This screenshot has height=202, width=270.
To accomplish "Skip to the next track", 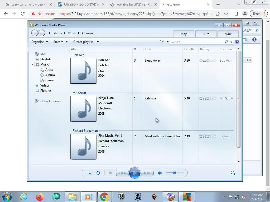I will pos(147,173).
